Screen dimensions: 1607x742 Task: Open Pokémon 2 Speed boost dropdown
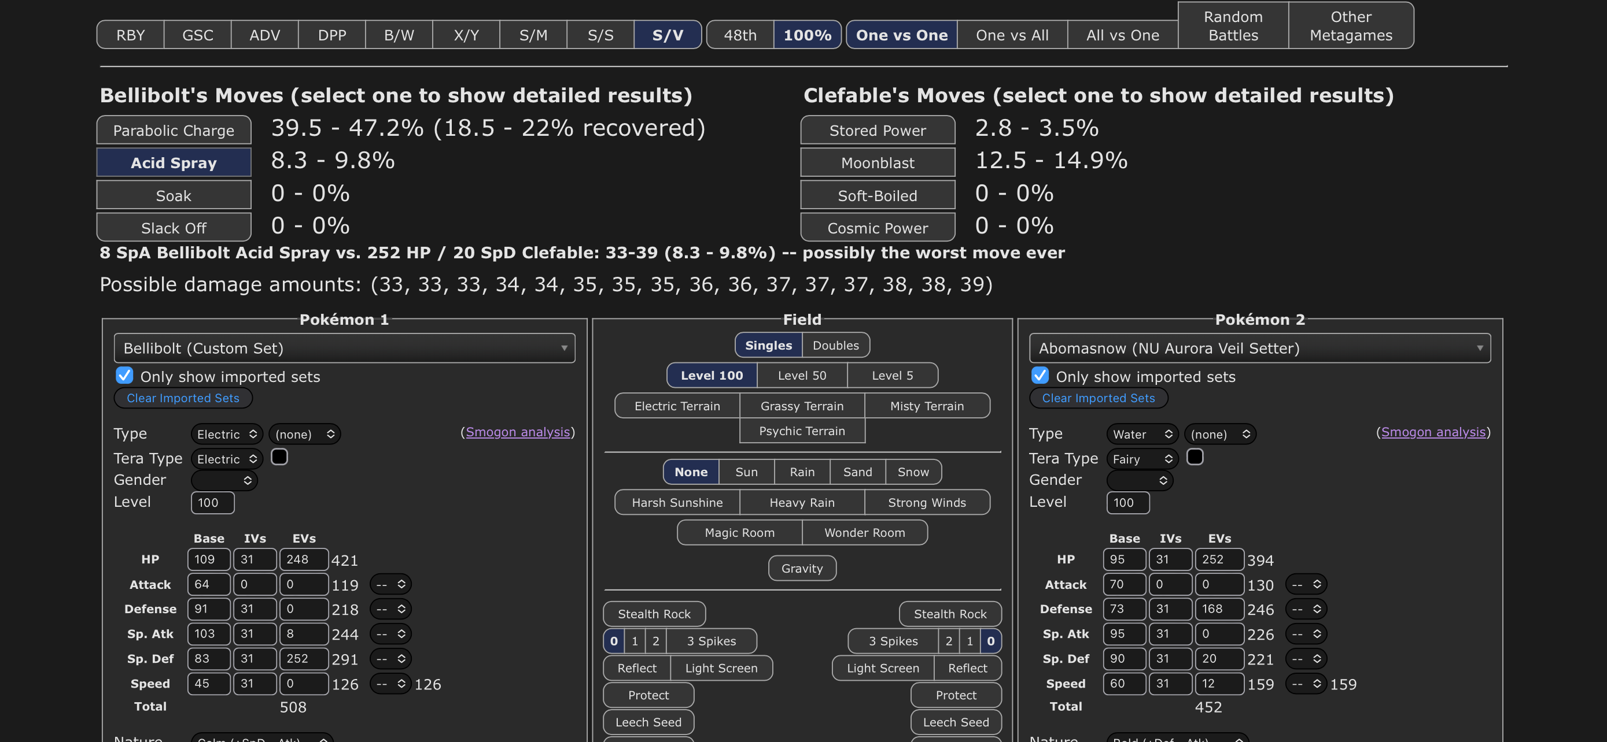click(x=1306, y=684)
